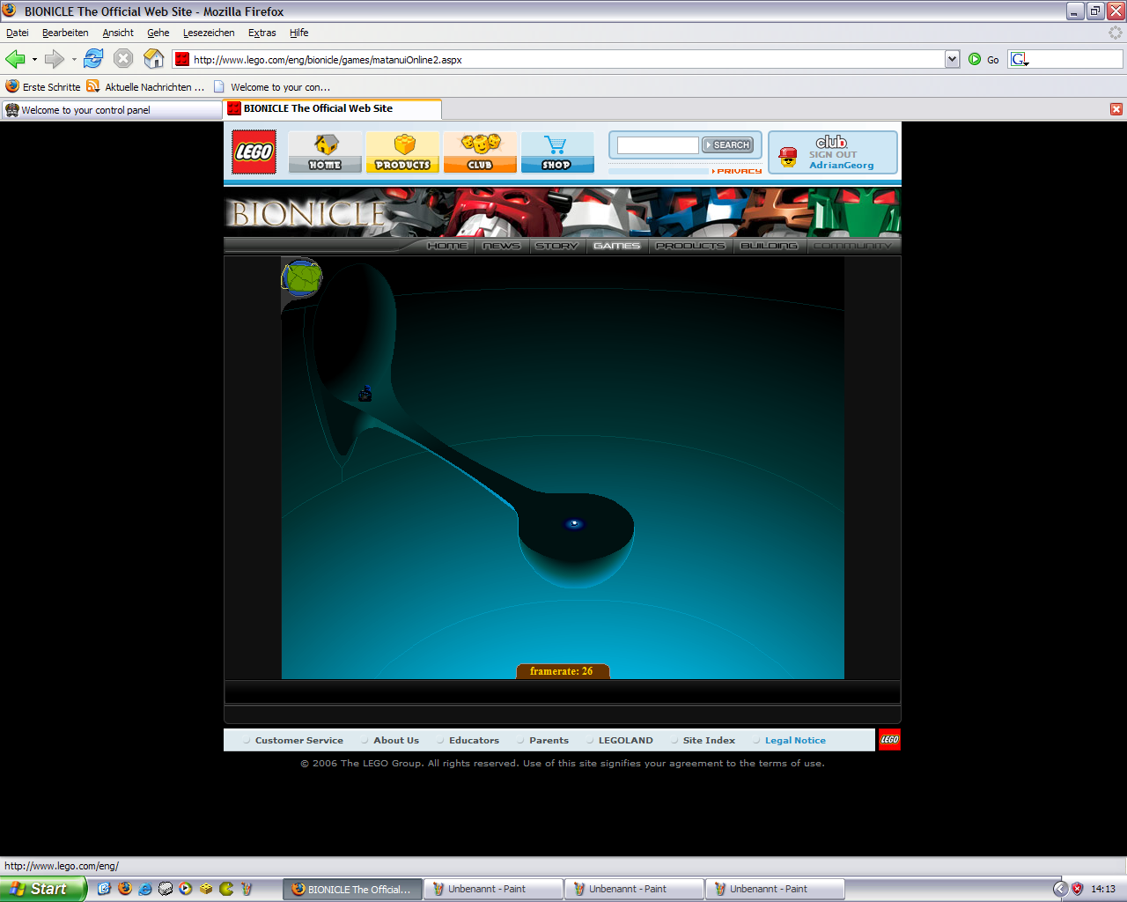
Task: Open the 'Welcome to your con…' bookmark
Action: 272,87
